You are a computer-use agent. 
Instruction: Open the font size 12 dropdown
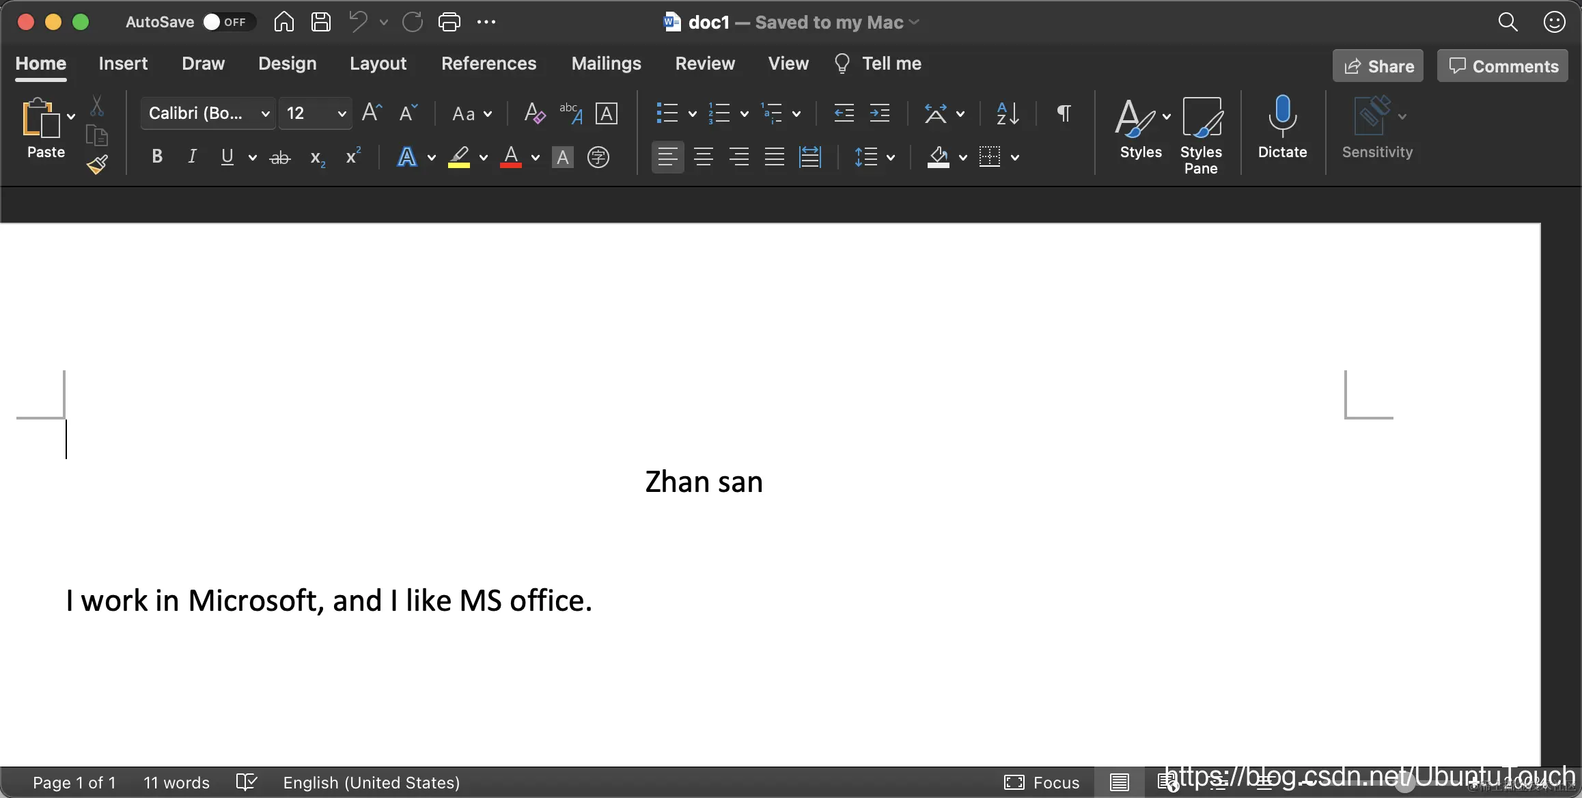(x=342, y=113)
